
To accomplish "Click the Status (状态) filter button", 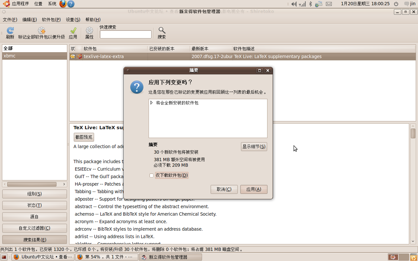I will coord(35,205).
